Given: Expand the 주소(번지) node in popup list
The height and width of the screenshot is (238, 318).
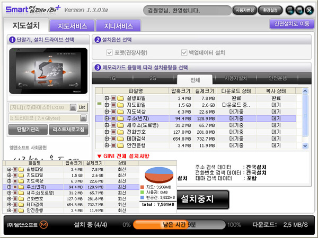Looking at the screenshot, I should tap(9, 187).
